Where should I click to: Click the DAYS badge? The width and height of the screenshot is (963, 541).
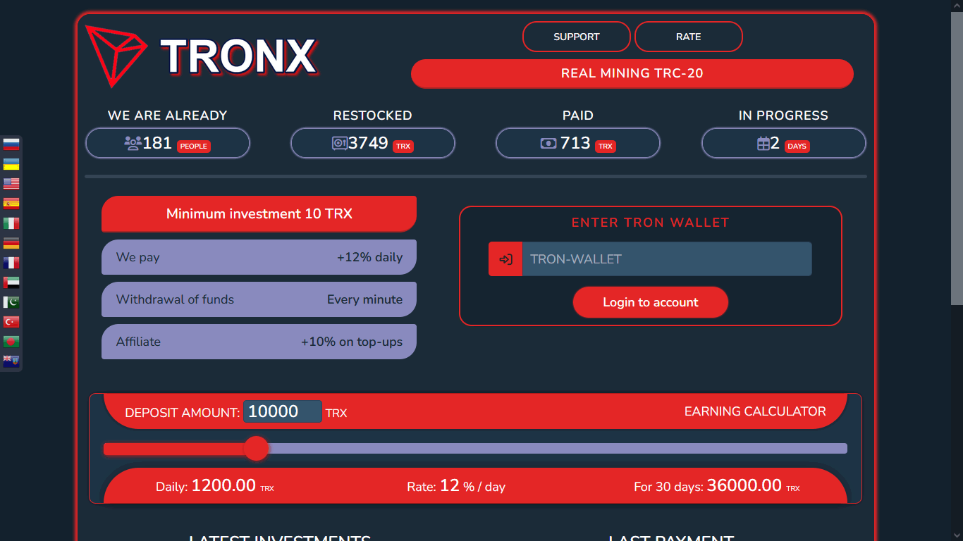click(797, 147)
